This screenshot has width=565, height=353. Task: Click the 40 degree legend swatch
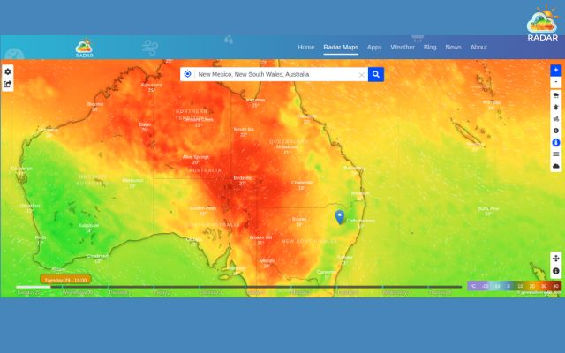555,286
